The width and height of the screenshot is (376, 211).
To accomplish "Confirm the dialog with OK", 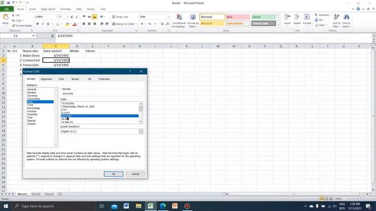I will 113,174.
